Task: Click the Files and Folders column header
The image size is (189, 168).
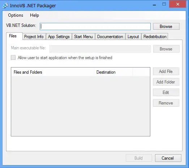Action: (53, 72)
